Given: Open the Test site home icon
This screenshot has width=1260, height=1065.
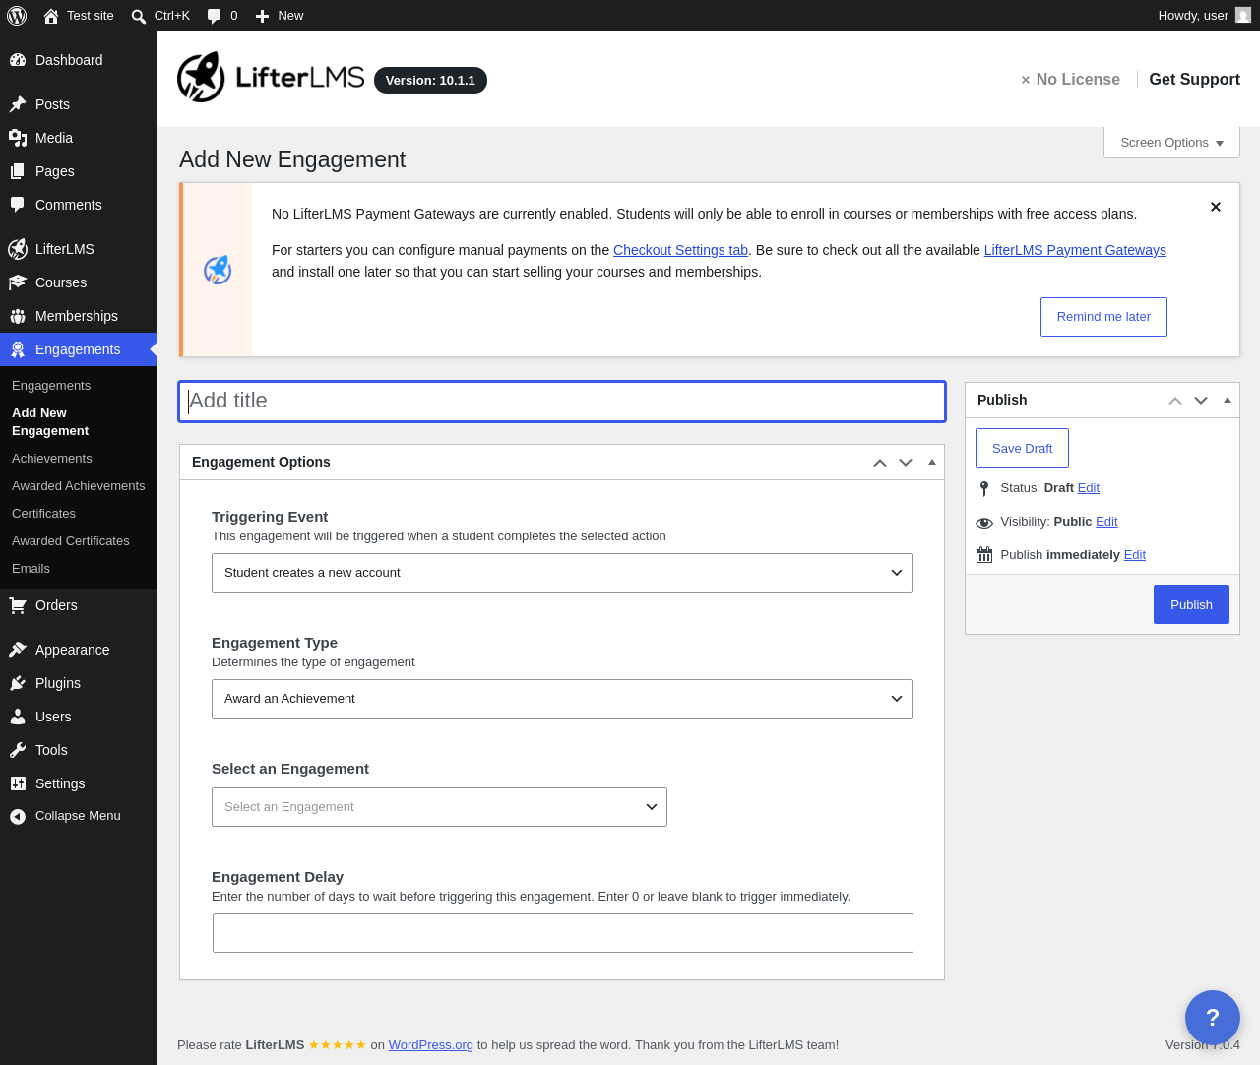Looking at the screenshot, I should (x=51, y=16).
